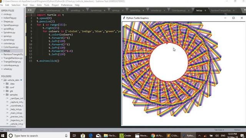Screen dimensions: 246x138
Task: Open the Edit menu
Action: point(7,5)
